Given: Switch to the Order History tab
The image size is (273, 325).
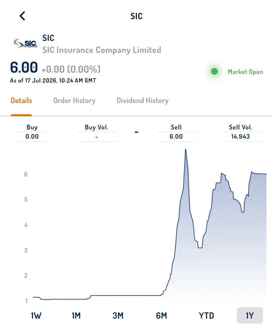Looking at the screenshot, I should click(x=74, y=100).
